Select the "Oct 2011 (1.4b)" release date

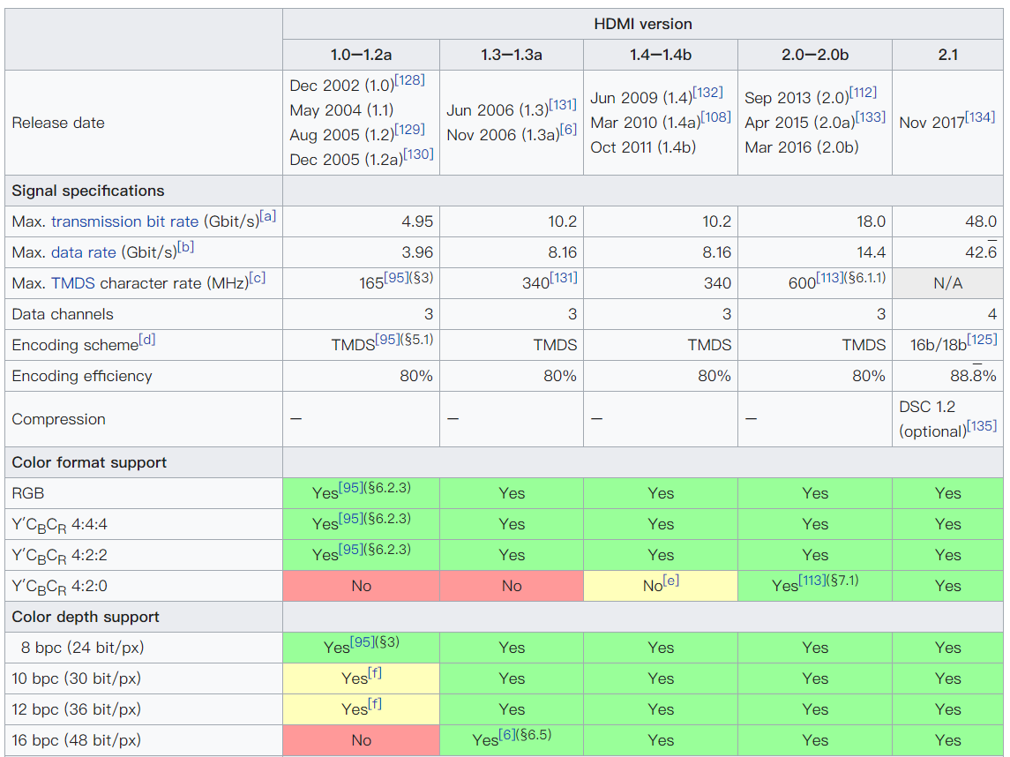coord(643,147)
